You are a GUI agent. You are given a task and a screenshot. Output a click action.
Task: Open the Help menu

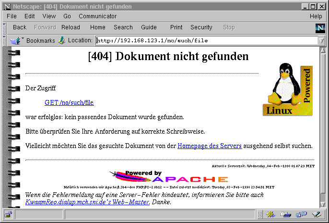[x=316, y=16]
